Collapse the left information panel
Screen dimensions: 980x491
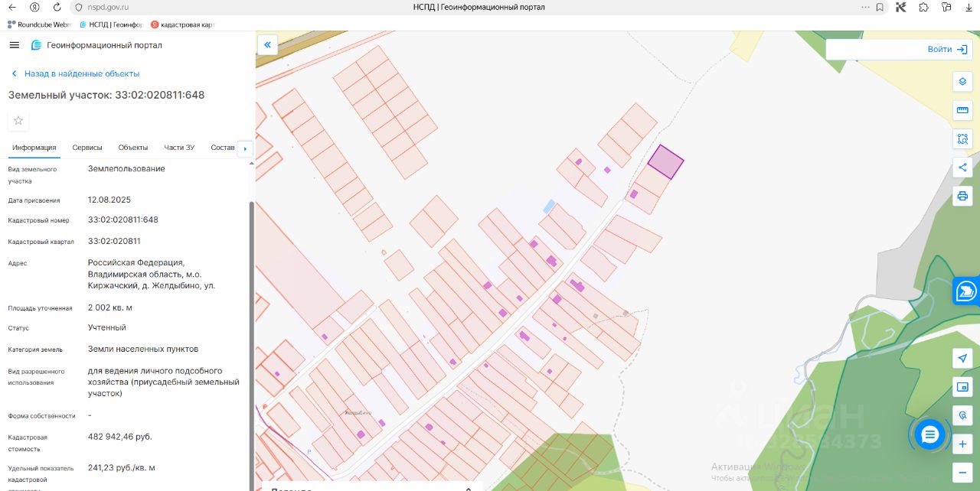click(267, 45)
